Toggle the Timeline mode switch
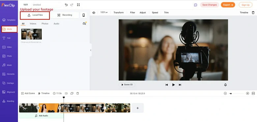Screen dimensions: 257x122 44,93
